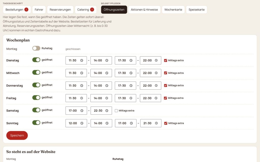Viewport: 260px width, 162px height.
Task: Click the Samstag day label
Action: tap(12, 111)
